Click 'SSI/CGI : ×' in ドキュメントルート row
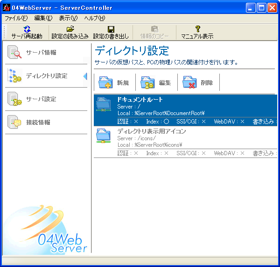 pyautogui.click(x=191, y=122)
